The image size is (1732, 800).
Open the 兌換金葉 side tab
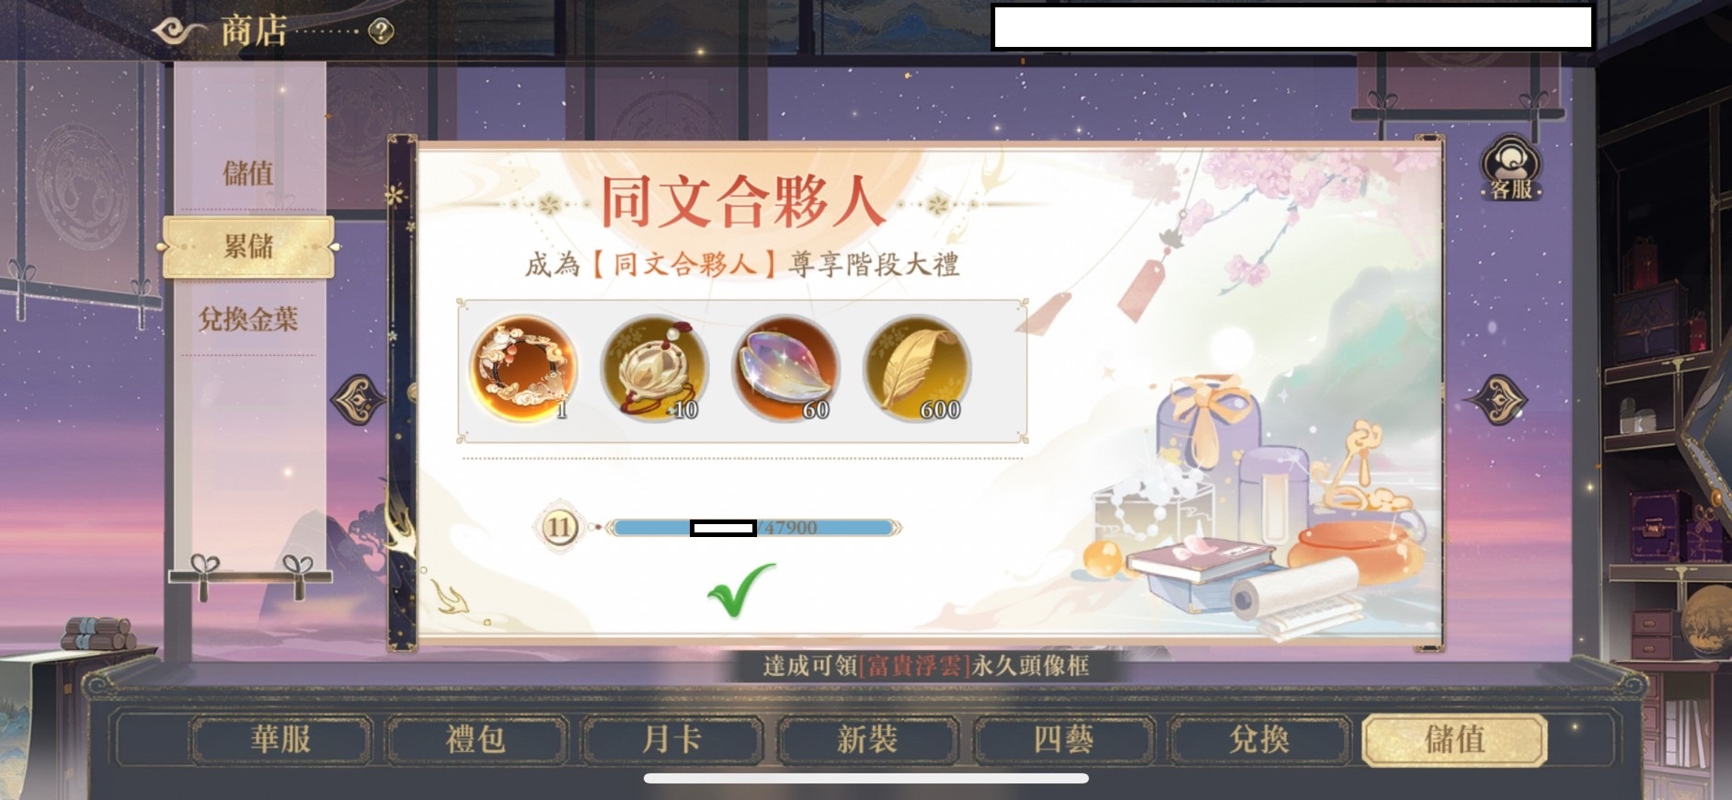[x=248, y=319]
